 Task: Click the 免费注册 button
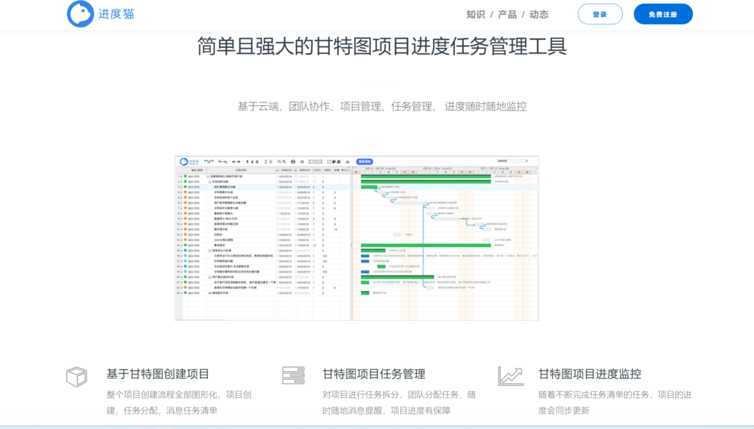pyautogui.click(x=662, y=13)
